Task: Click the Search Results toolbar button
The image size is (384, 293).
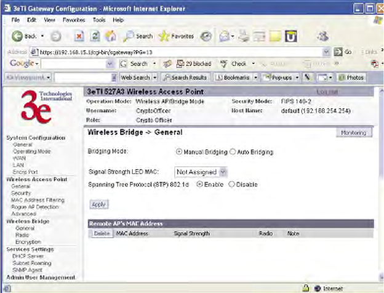Action: coord(185,78)
